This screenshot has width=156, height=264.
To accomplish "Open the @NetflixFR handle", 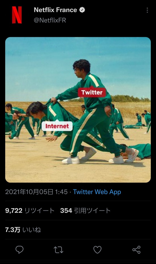I will click(50, 20).
